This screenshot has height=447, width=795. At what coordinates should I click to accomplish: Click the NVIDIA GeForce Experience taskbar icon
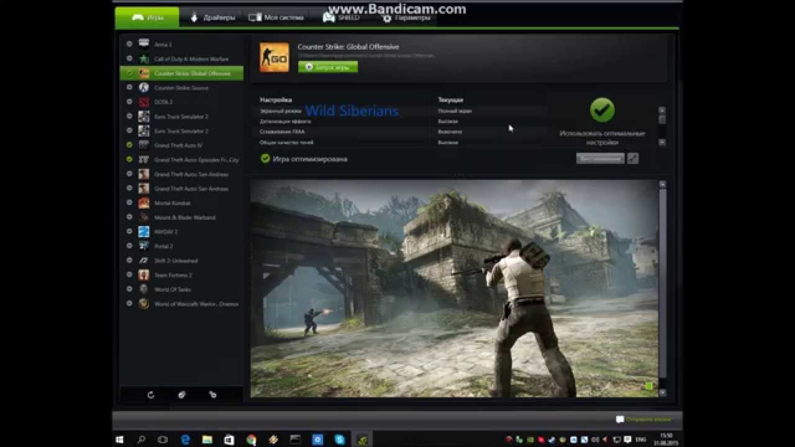[361, 439]
